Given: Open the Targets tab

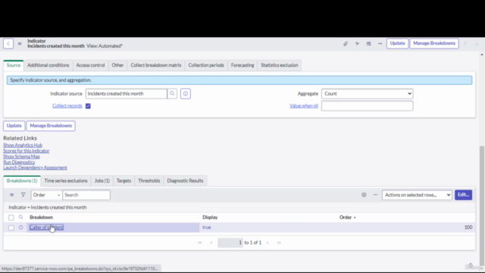Looking at the screenshot, I should [x=124, y=180].
